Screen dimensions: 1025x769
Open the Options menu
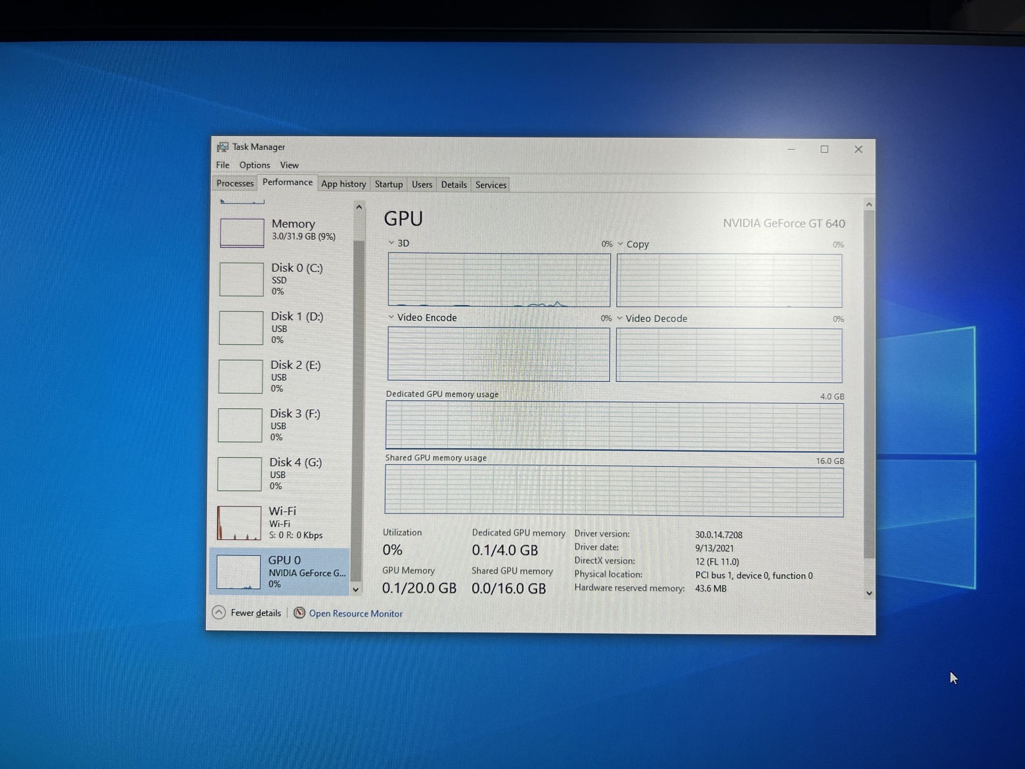pos(254,165)
